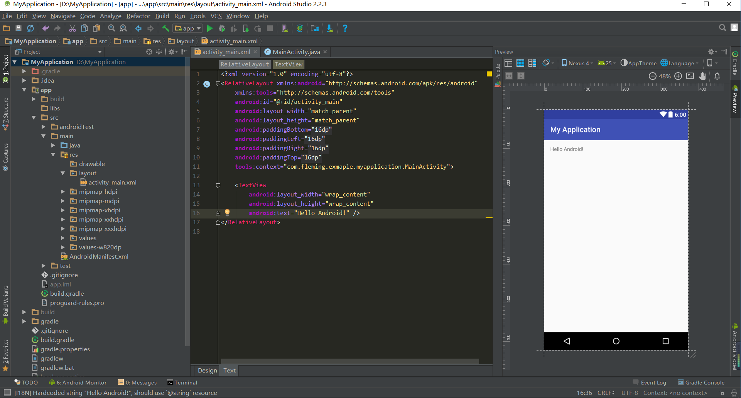This screenshot has width=741, height=398.
Task: Debug the app with the bug icon
Action: [x=222, y=28]
